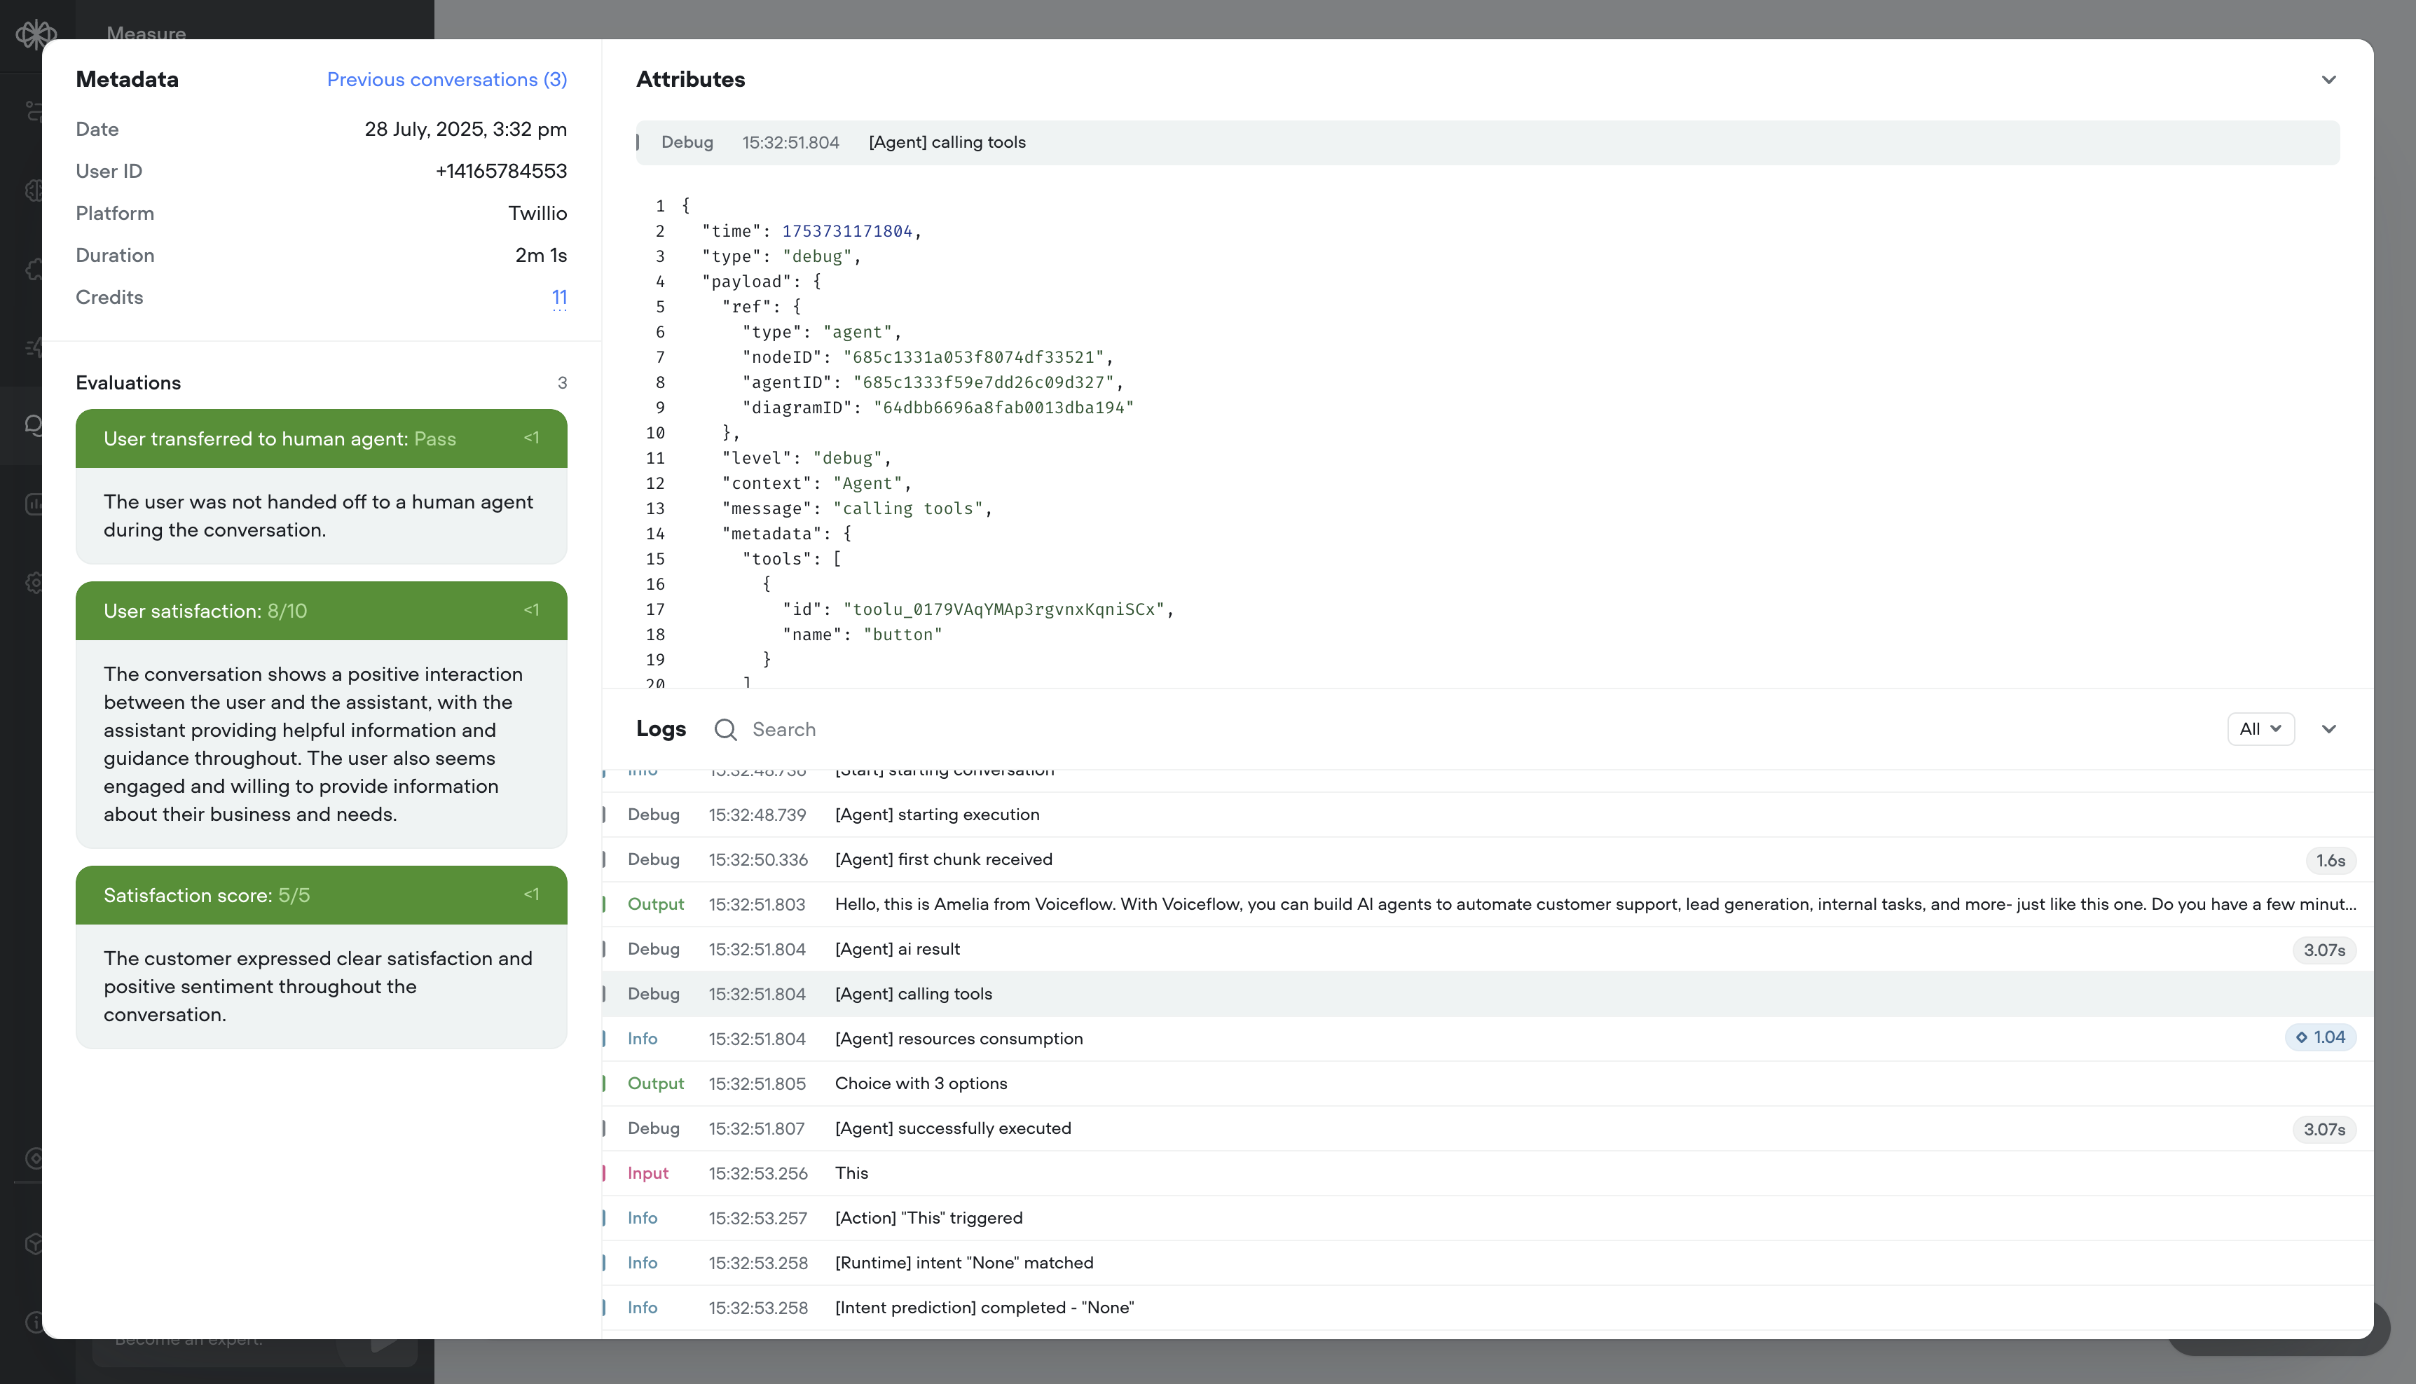Image resolution: width=2416 pixels, height=1384 pixels.
Task: Open the analytics bar-chart icon in the sidebar
Action: (35, 504)
